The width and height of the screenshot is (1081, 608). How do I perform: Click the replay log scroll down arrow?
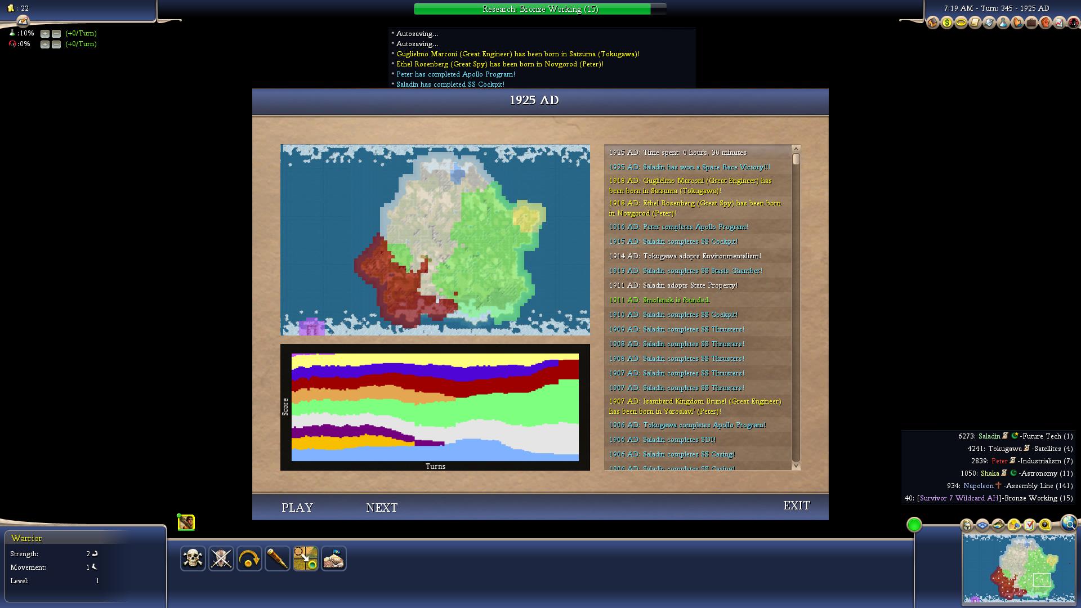tap(796, 466)
